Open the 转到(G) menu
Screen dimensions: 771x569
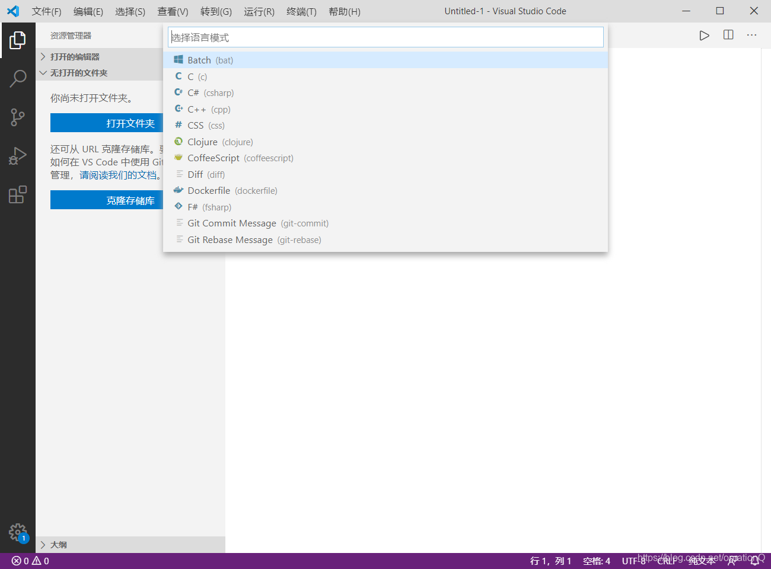tap(216, 11)
